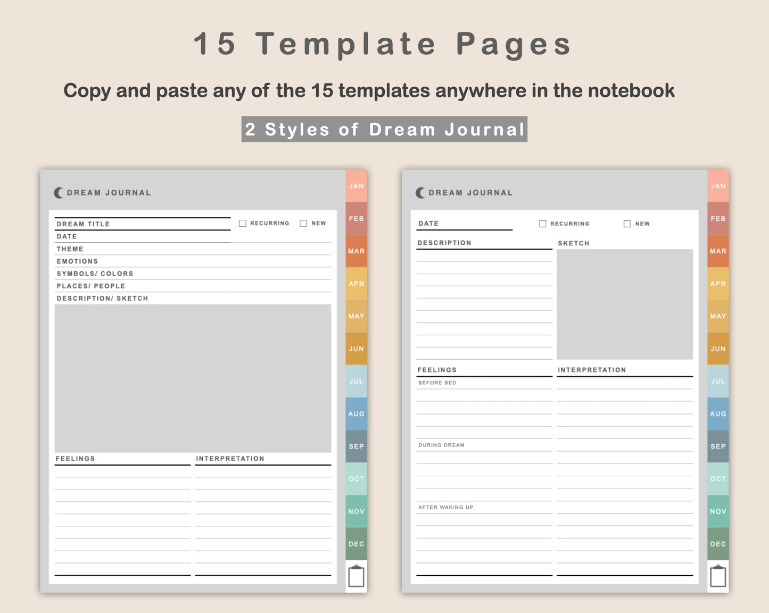
Task: Tick the New checkbox on right template
Action: click(627, 224)
